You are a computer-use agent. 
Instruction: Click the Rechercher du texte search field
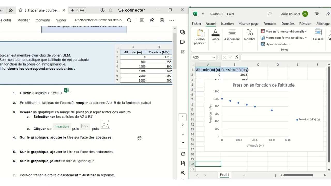100,20
